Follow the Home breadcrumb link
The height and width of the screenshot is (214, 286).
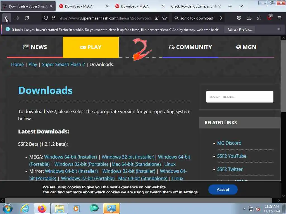coord(17,64)
